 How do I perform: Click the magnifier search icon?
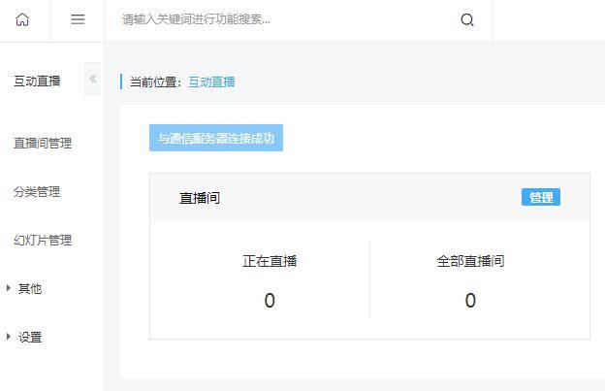[467, 19]
